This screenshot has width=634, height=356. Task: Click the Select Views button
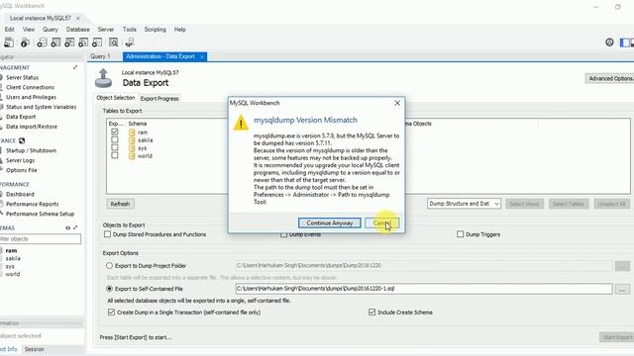pos(524,204)
